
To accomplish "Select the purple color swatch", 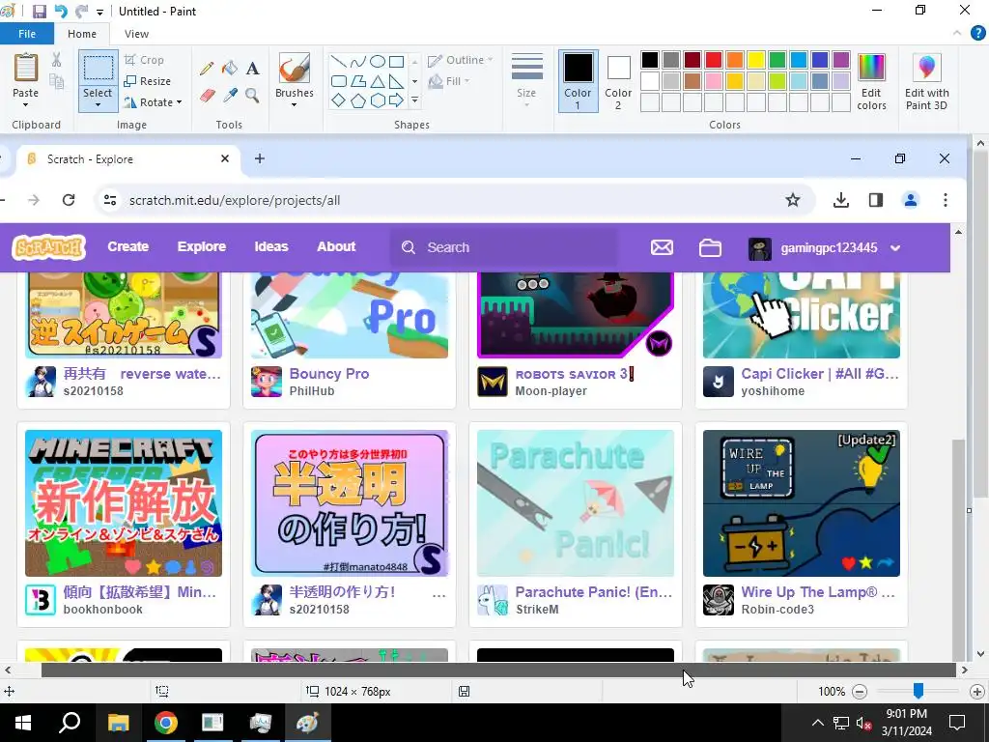I will [x=841, y=60].
